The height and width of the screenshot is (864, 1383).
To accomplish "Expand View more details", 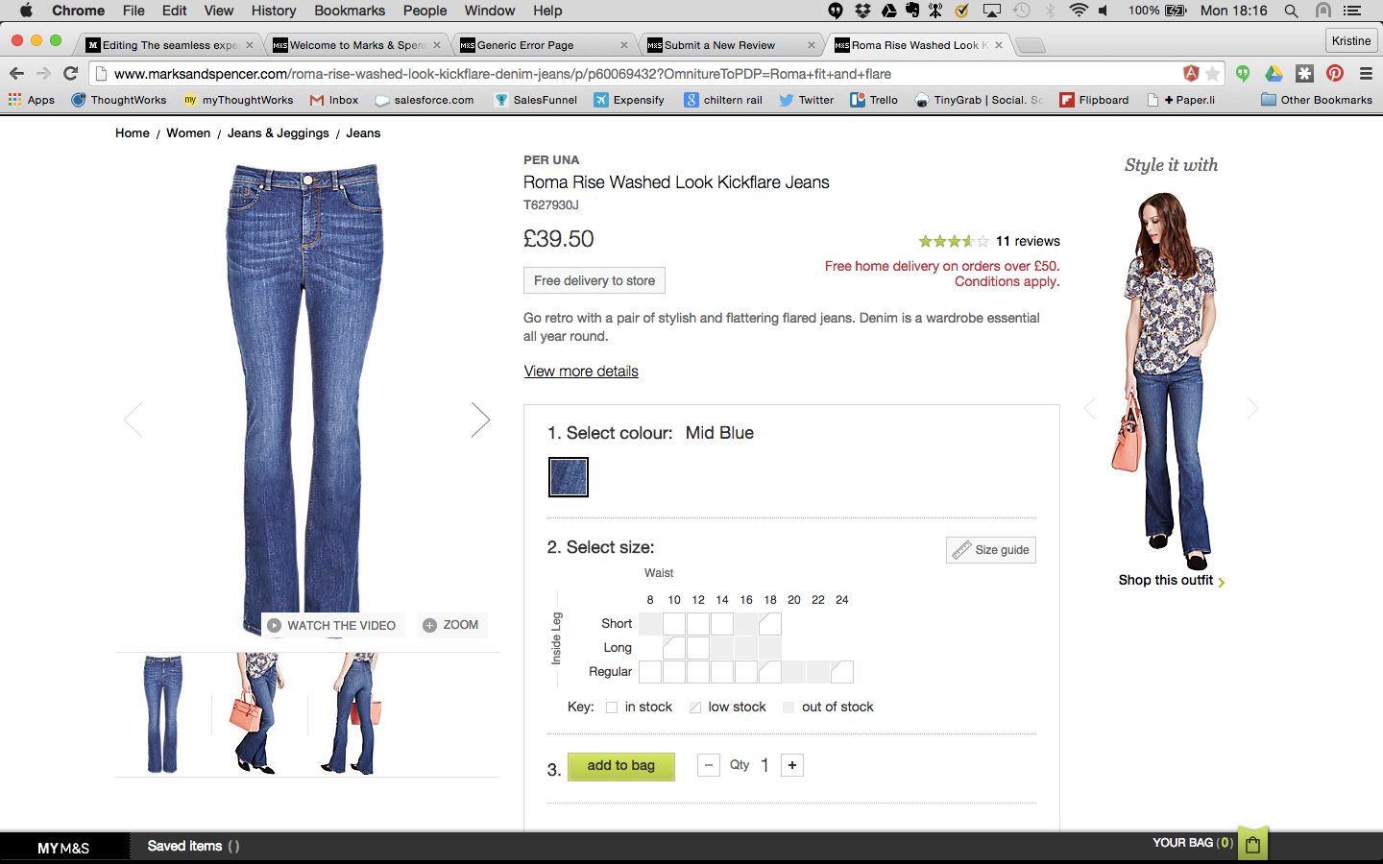I will tap(581, 372).
